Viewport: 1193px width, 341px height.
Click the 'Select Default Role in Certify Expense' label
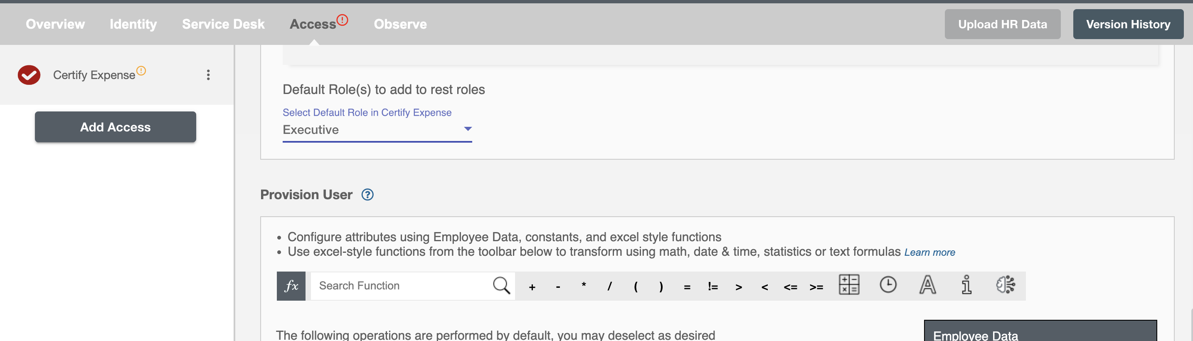[x=367, y=113]
